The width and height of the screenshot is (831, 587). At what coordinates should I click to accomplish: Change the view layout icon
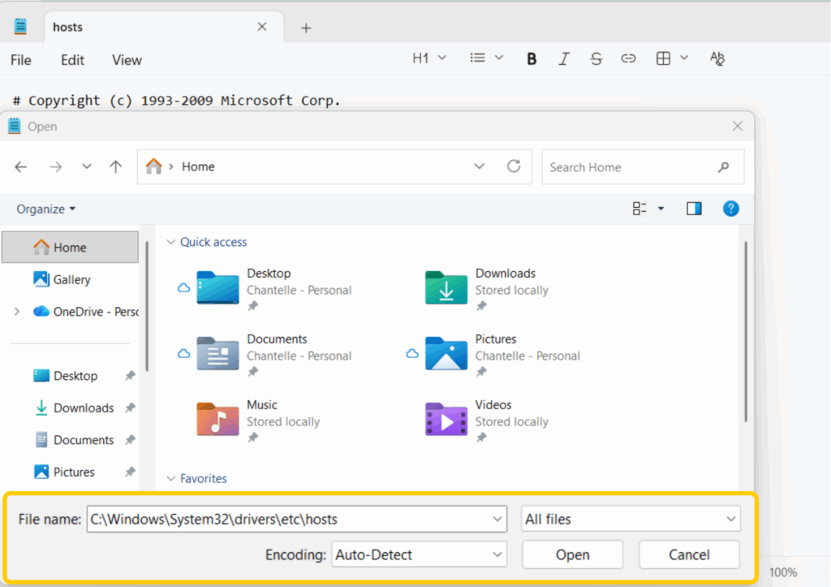[x=639, y=209]
